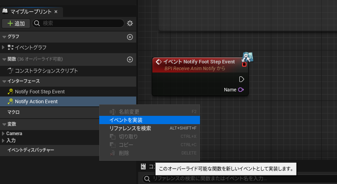Collapse the 関数 section
This screenshot has height=184, width=337.
click(x=4, y=59)
